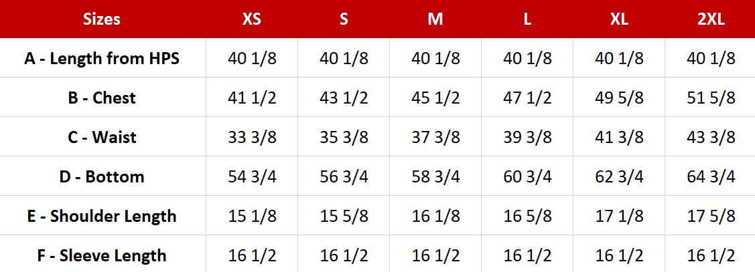Select the D - Bottom row label
Viewport: 755px width, 272px height.
(102, 177)
